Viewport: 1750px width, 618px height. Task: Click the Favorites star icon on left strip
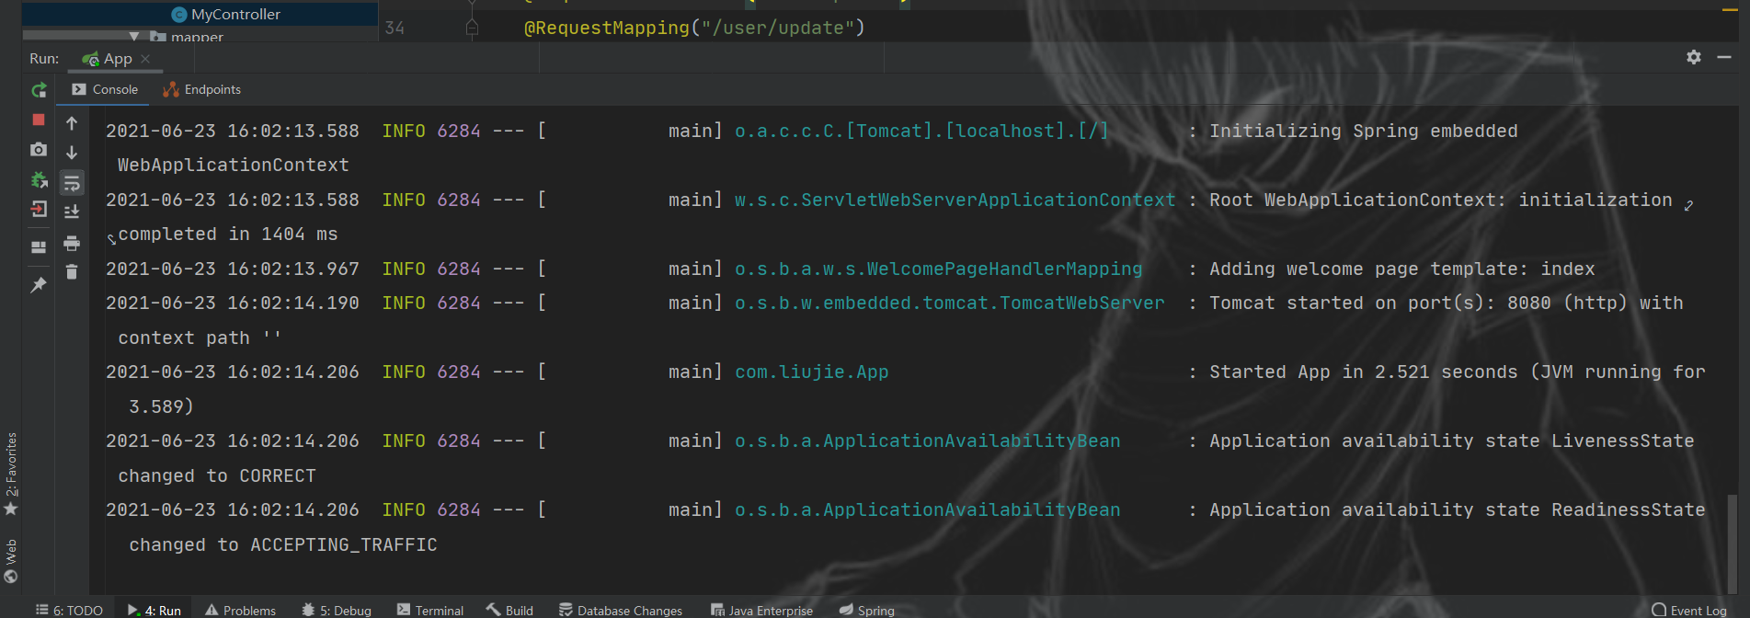pyautogui.click(x=11, y=509)
